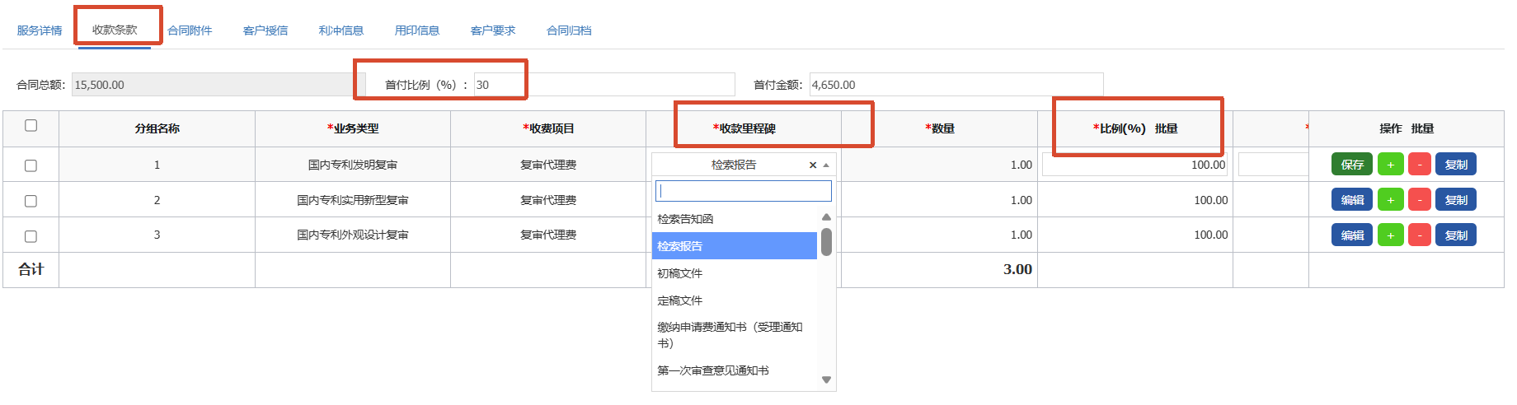The height and width of the screenshot is (405, 1517).
Task: Choose 第一次审查意见通知书 option
Action: pos(735,370)
